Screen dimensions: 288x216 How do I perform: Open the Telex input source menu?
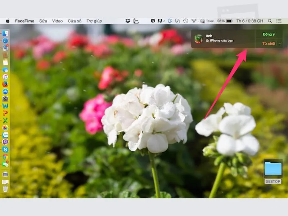click(207, 21)
